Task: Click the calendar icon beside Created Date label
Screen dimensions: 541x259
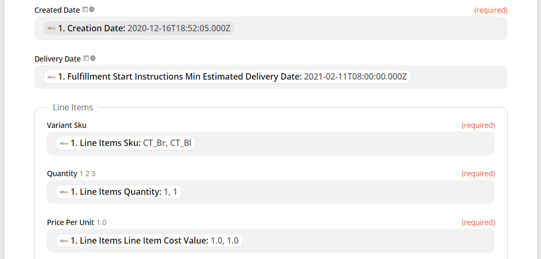Action: point(85,10)
